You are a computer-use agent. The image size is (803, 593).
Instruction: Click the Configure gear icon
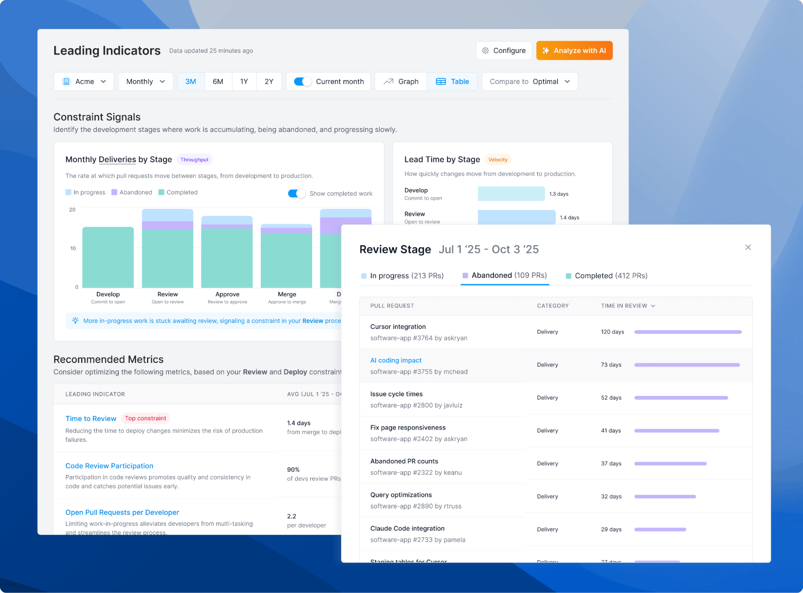click(x=485, y=51)
